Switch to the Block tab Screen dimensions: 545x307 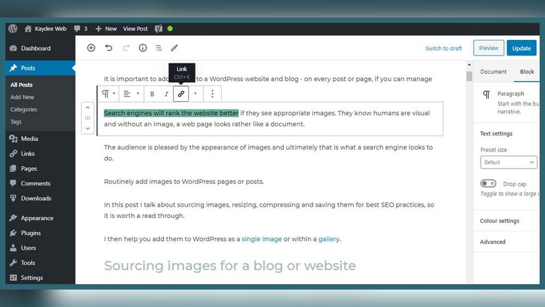(x=526, y=71)
